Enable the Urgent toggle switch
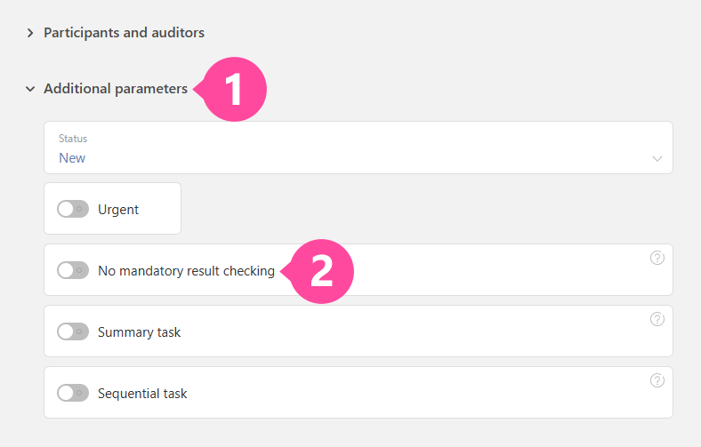Screen dimensions: 701x447 73,210
